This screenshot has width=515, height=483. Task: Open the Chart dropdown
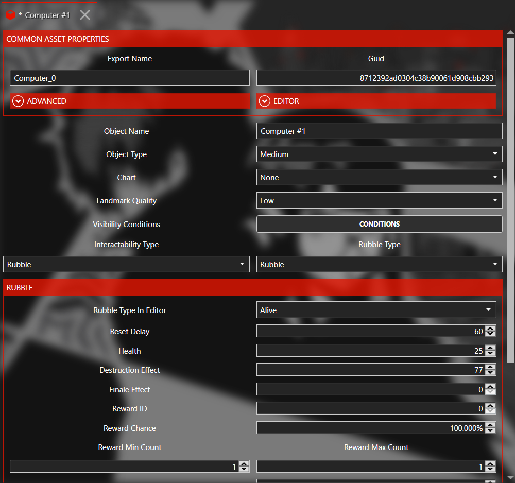(x=379, y=178)
